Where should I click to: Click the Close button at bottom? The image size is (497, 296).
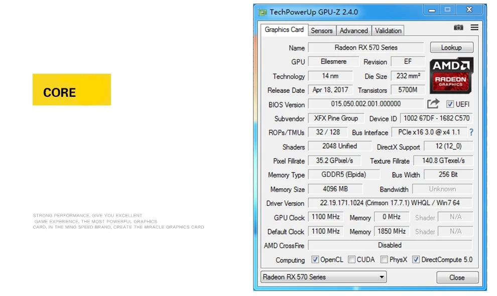(457, 277)
